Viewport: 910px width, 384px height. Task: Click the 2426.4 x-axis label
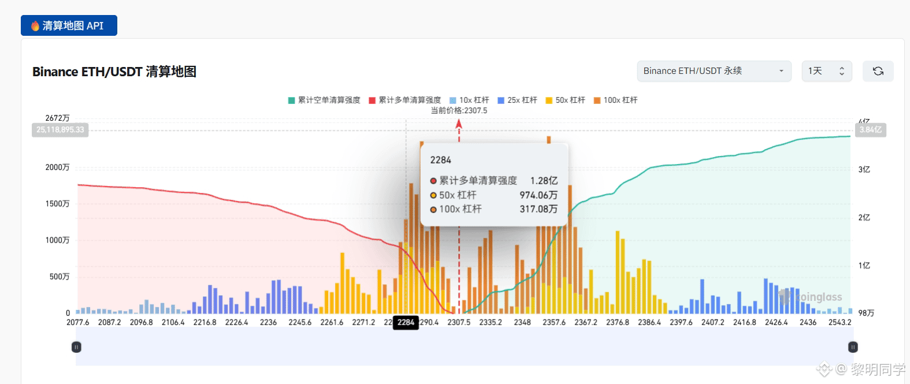[776, 322]
